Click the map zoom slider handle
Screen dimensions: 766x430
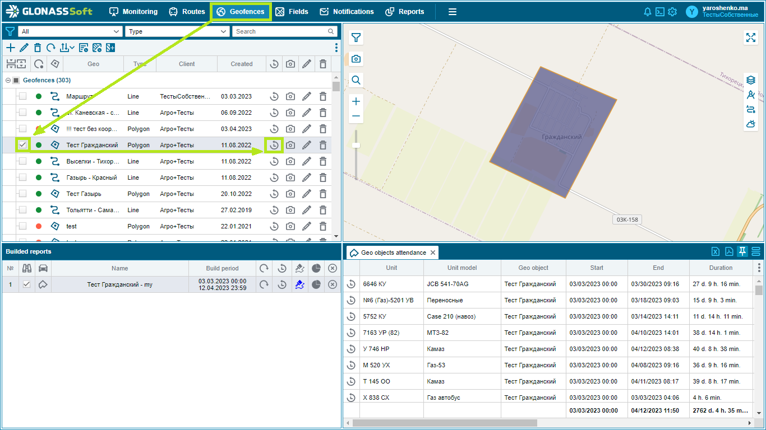356,146
